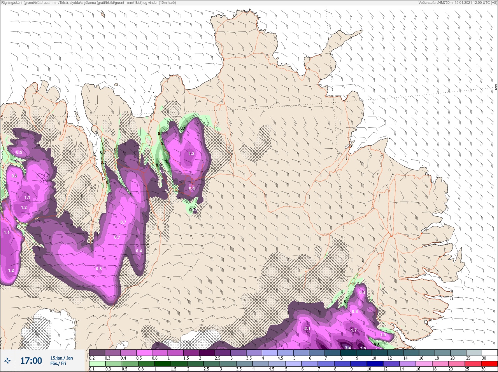The image size is (498, 372).
Task: Select the lightest green 0.1 legend swatch
Action: [x=97, y=364]
